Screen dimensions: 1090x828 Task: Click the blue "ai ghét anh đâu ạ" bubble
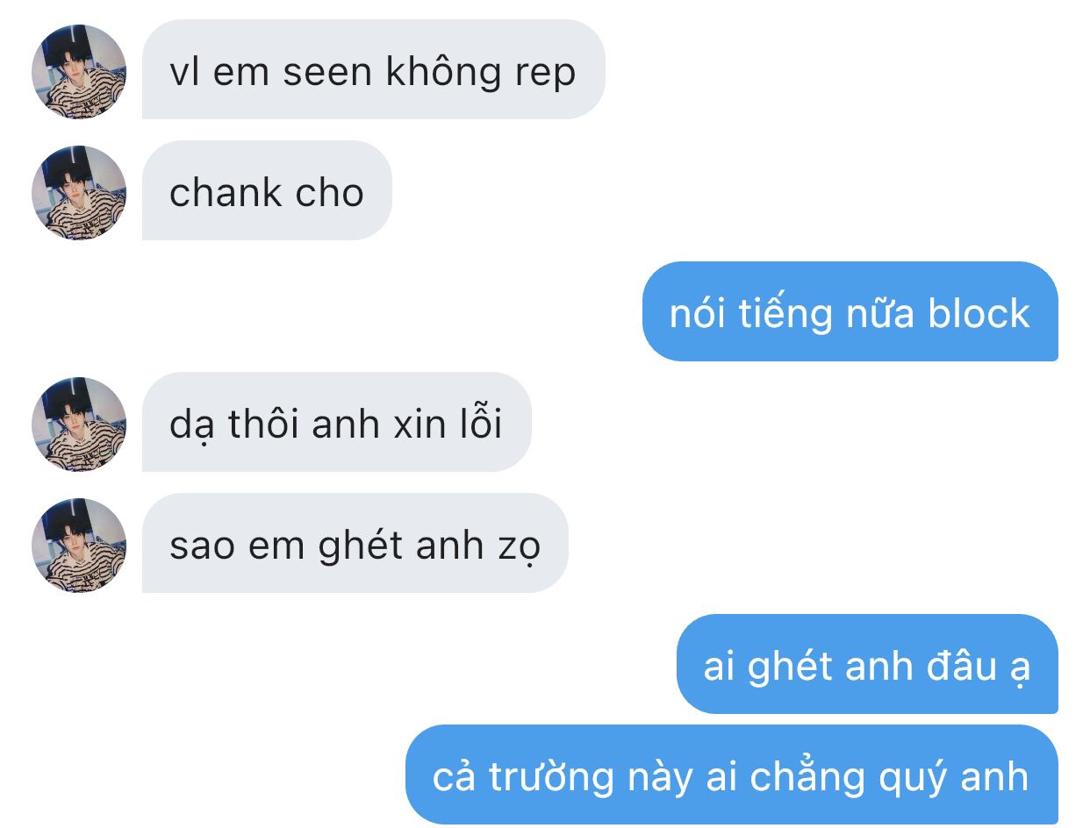(x=867, y=664)
